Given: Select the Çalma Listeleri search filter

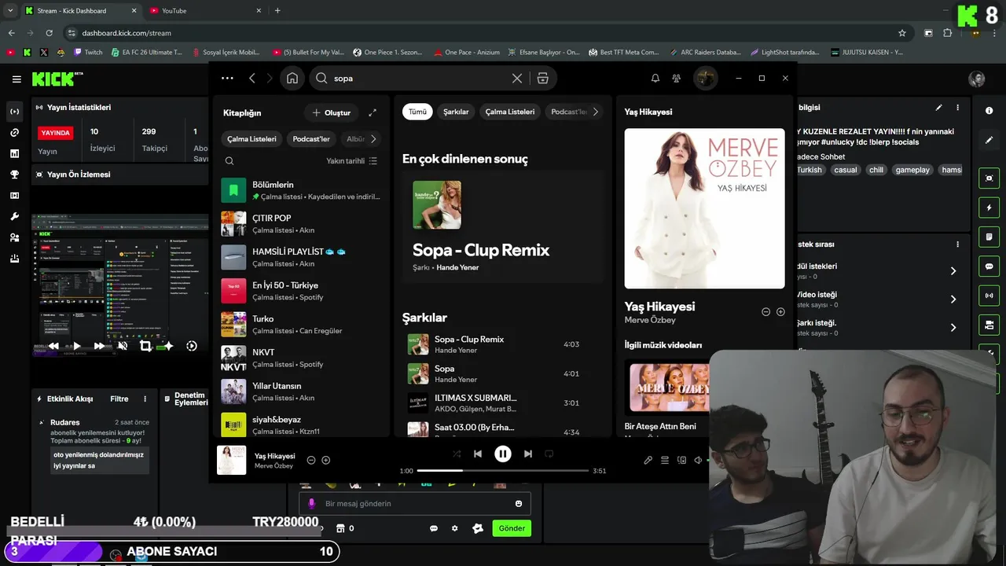Looking at the screenshot, I should pos(510,112).
